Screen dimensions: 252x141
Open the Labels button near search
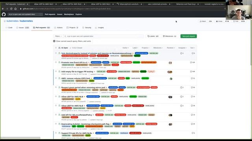tap(153, 36)
